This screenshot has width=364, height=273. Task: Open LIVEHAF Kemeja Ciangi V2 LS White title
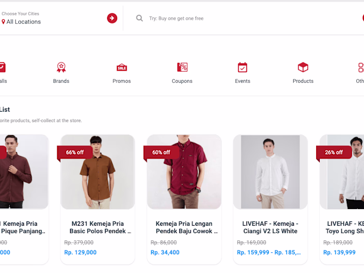point(270,227)
